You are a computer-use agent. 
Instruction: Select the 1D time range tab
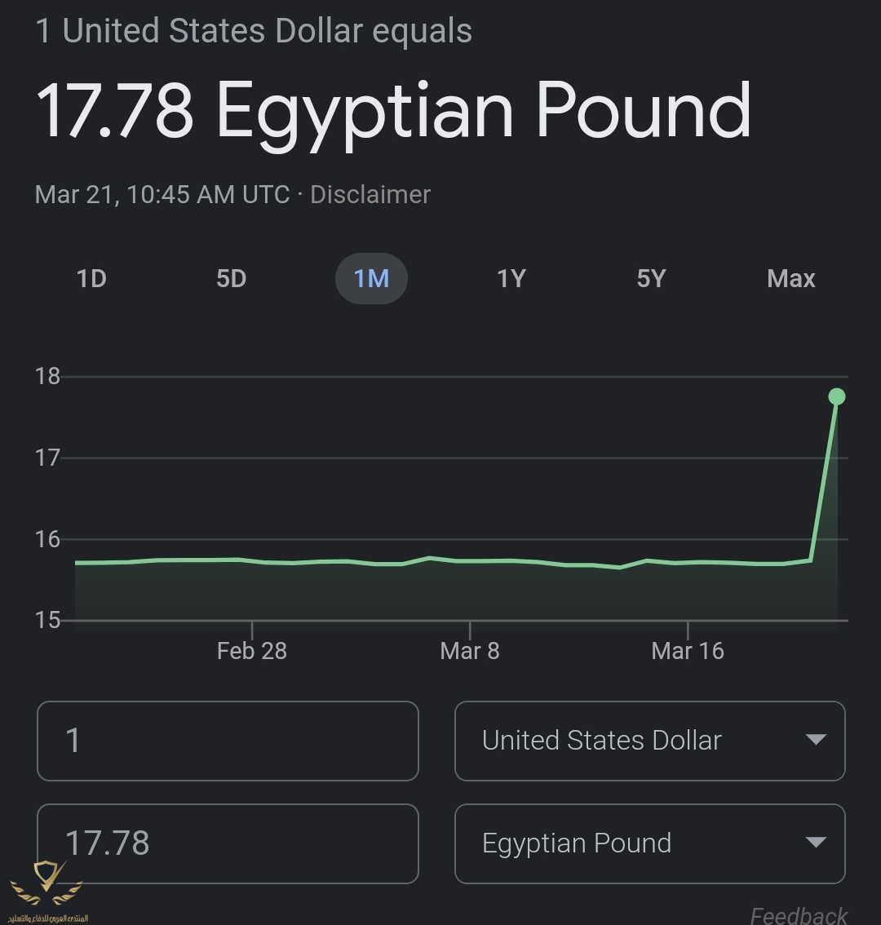click(91, 278)
